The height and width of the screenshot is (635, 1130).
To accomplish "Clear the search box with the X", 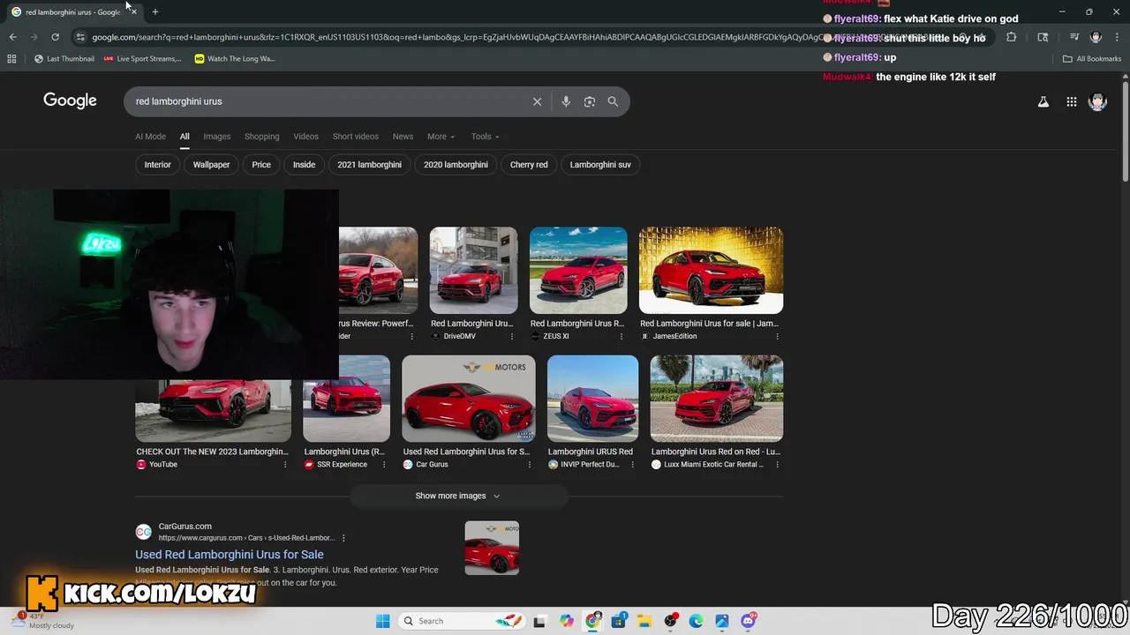I will 537,101.
